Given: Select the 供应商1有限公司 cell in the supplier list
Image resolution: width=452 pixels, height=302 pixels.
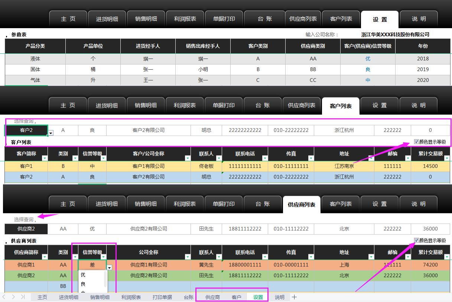Looking at the screenshot, I should (x=149, y=265).
